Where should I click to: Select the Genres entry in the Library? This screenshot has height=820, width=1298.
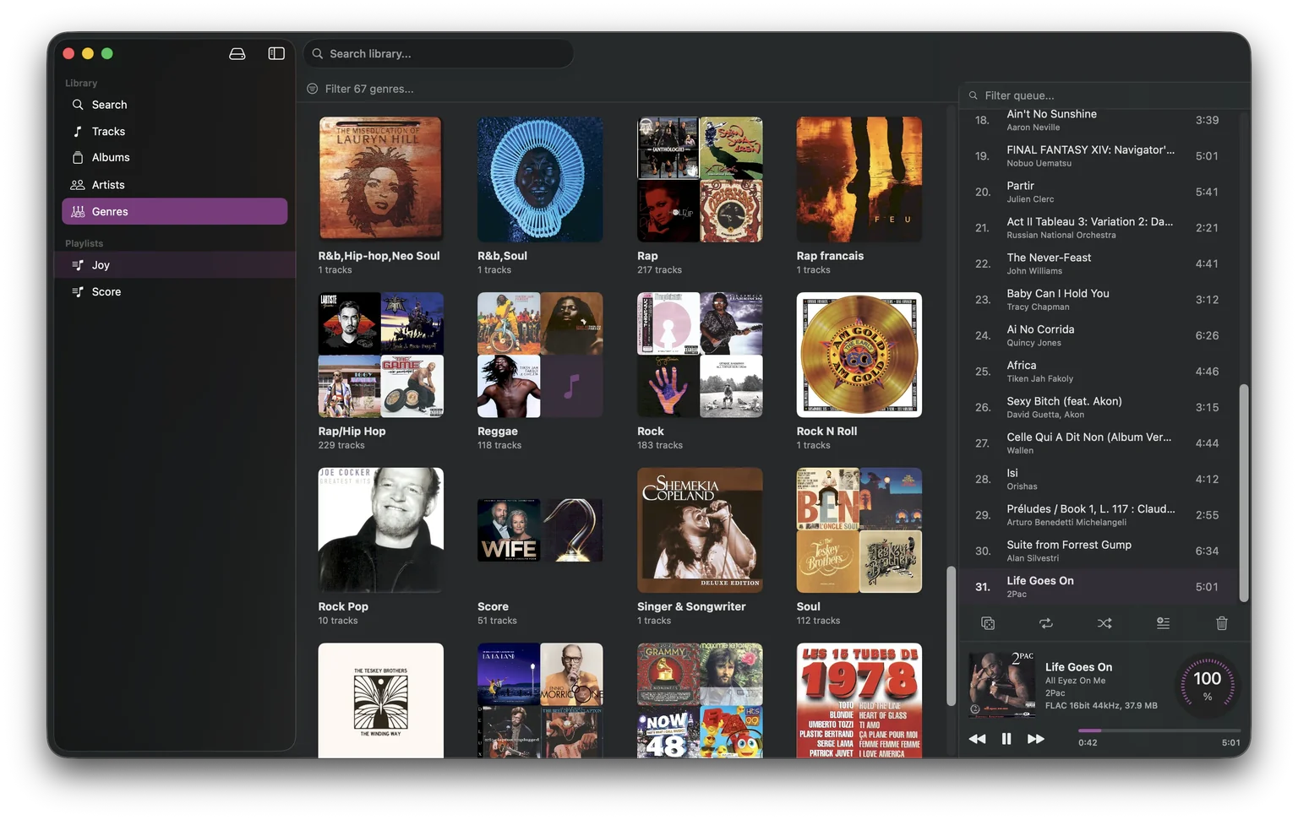(112, 211)
